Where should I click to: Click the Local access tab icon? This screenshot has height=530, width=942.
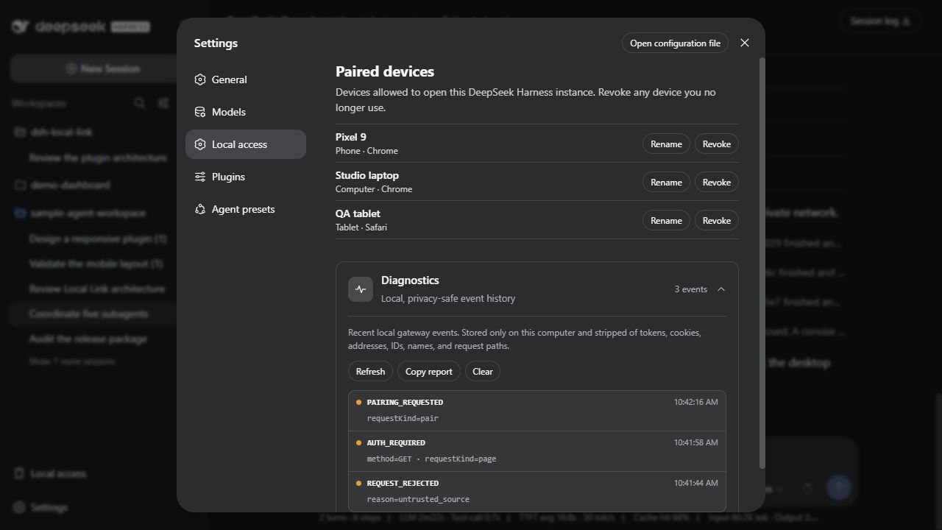[x=200, y=144]
